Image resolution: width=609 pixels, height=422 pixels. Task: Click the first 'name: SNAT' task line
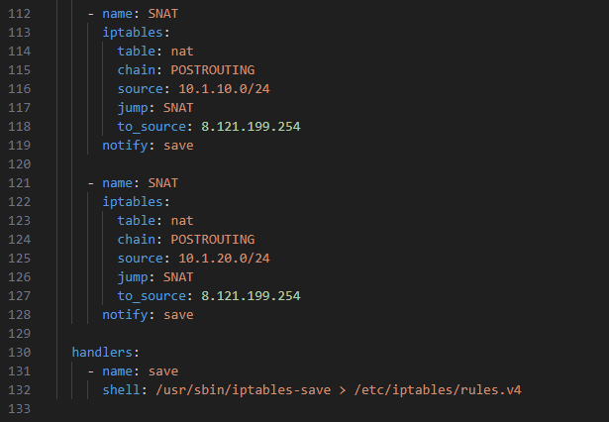141,14
